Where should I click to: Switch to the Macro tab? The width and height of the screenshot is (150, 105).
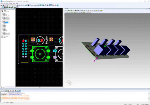11,102
